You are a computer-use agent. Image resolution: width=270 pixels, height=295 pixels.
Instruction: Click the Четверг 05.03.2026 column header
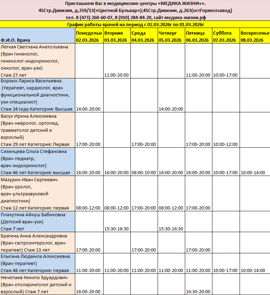(171, 36)
